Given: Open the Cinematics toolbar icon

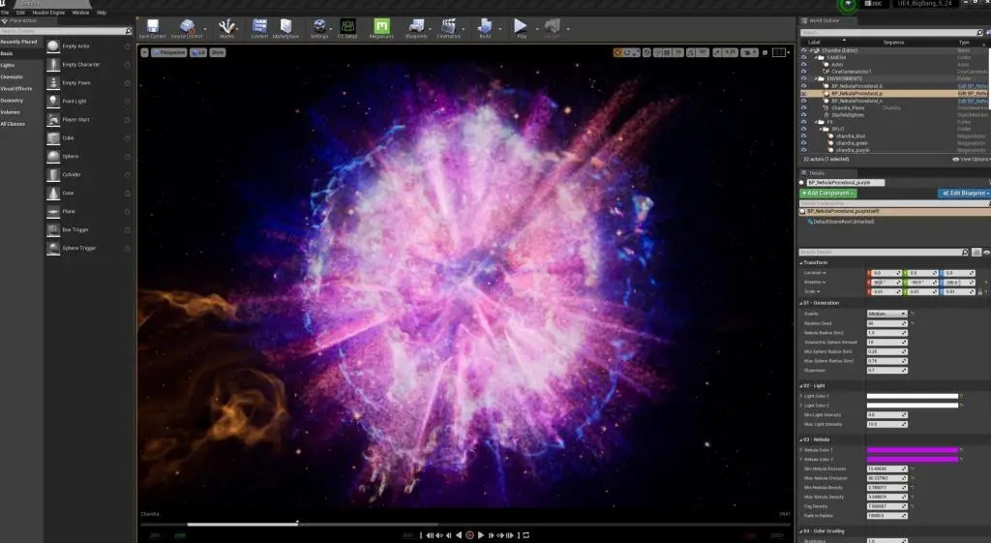Looking at the screenshot, I should [x=449, y=28].
